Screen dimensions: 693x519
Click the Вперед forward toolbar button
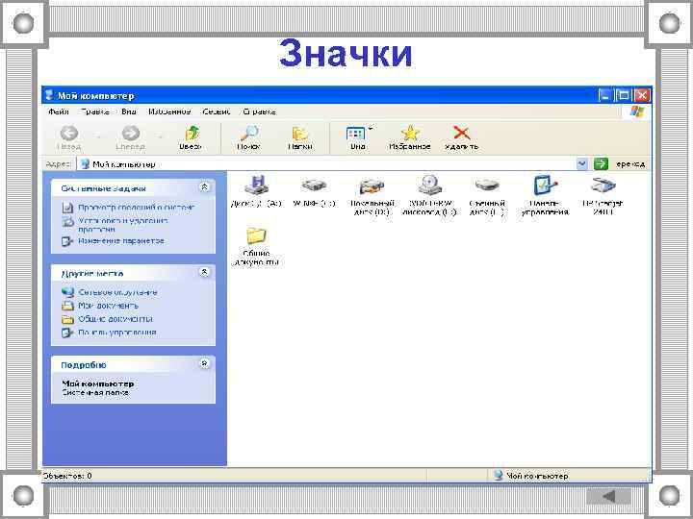point(130,137)
